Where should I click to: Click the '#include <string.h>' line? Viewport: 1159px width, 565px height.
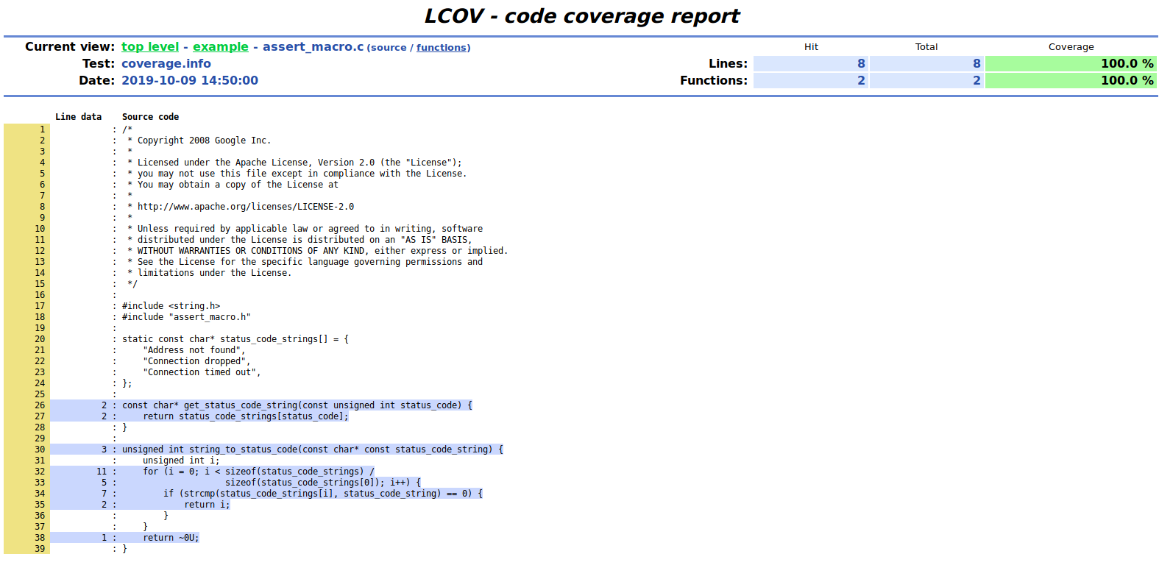pyautogui.click(x=171, y=306)
